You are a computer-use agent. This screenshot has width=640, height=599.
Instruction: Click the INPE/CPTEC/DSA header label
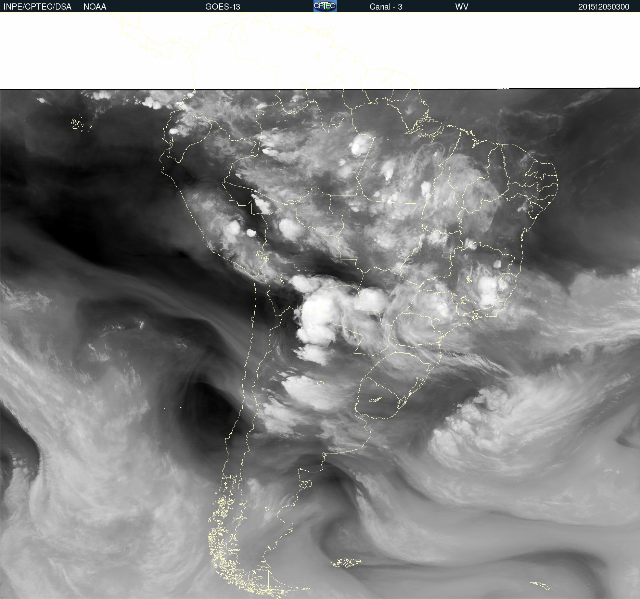click(37, 7)
